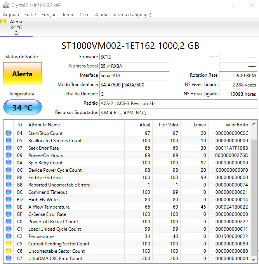259x264 pixels.
Task: Select the High Fly Writes attribute name
Action: click(44, 200)
